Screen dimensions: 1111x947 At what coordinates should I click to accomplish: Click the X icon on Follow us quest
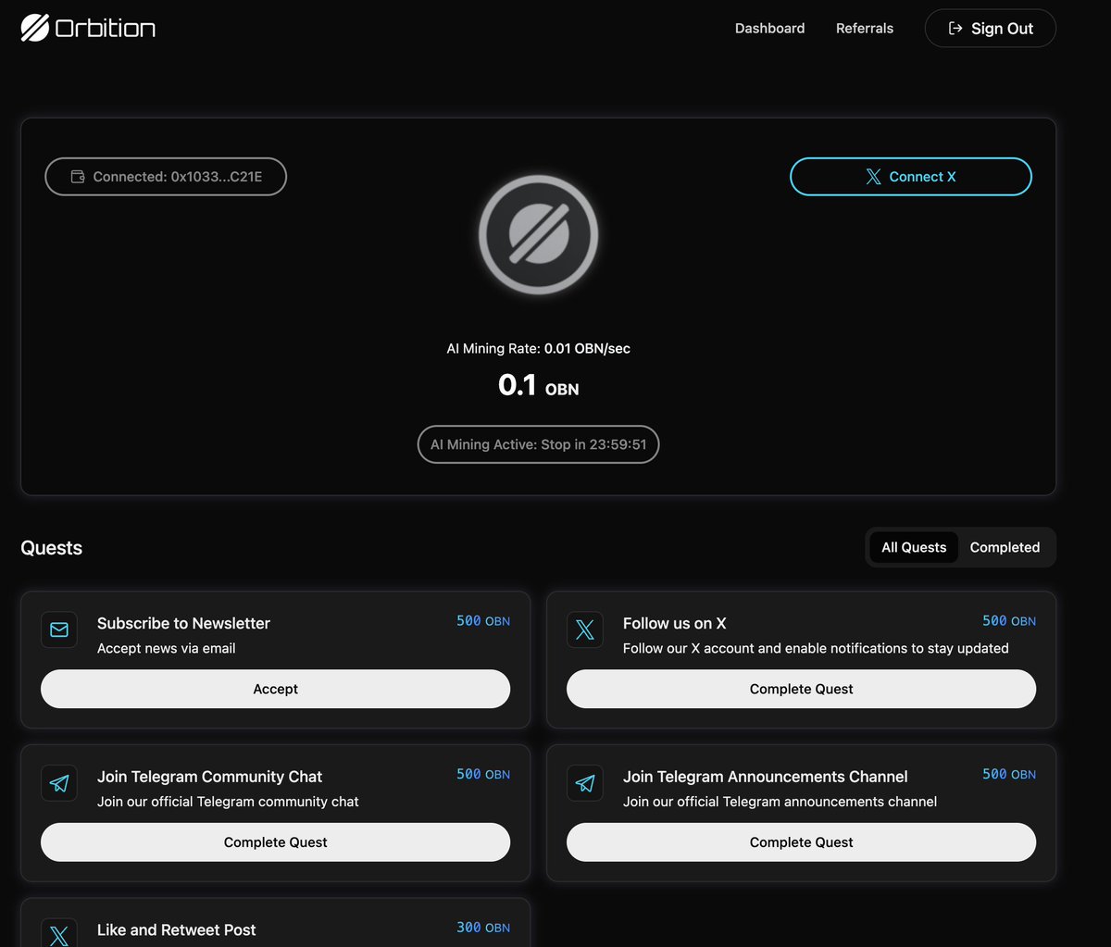click(x=585, y=629)
